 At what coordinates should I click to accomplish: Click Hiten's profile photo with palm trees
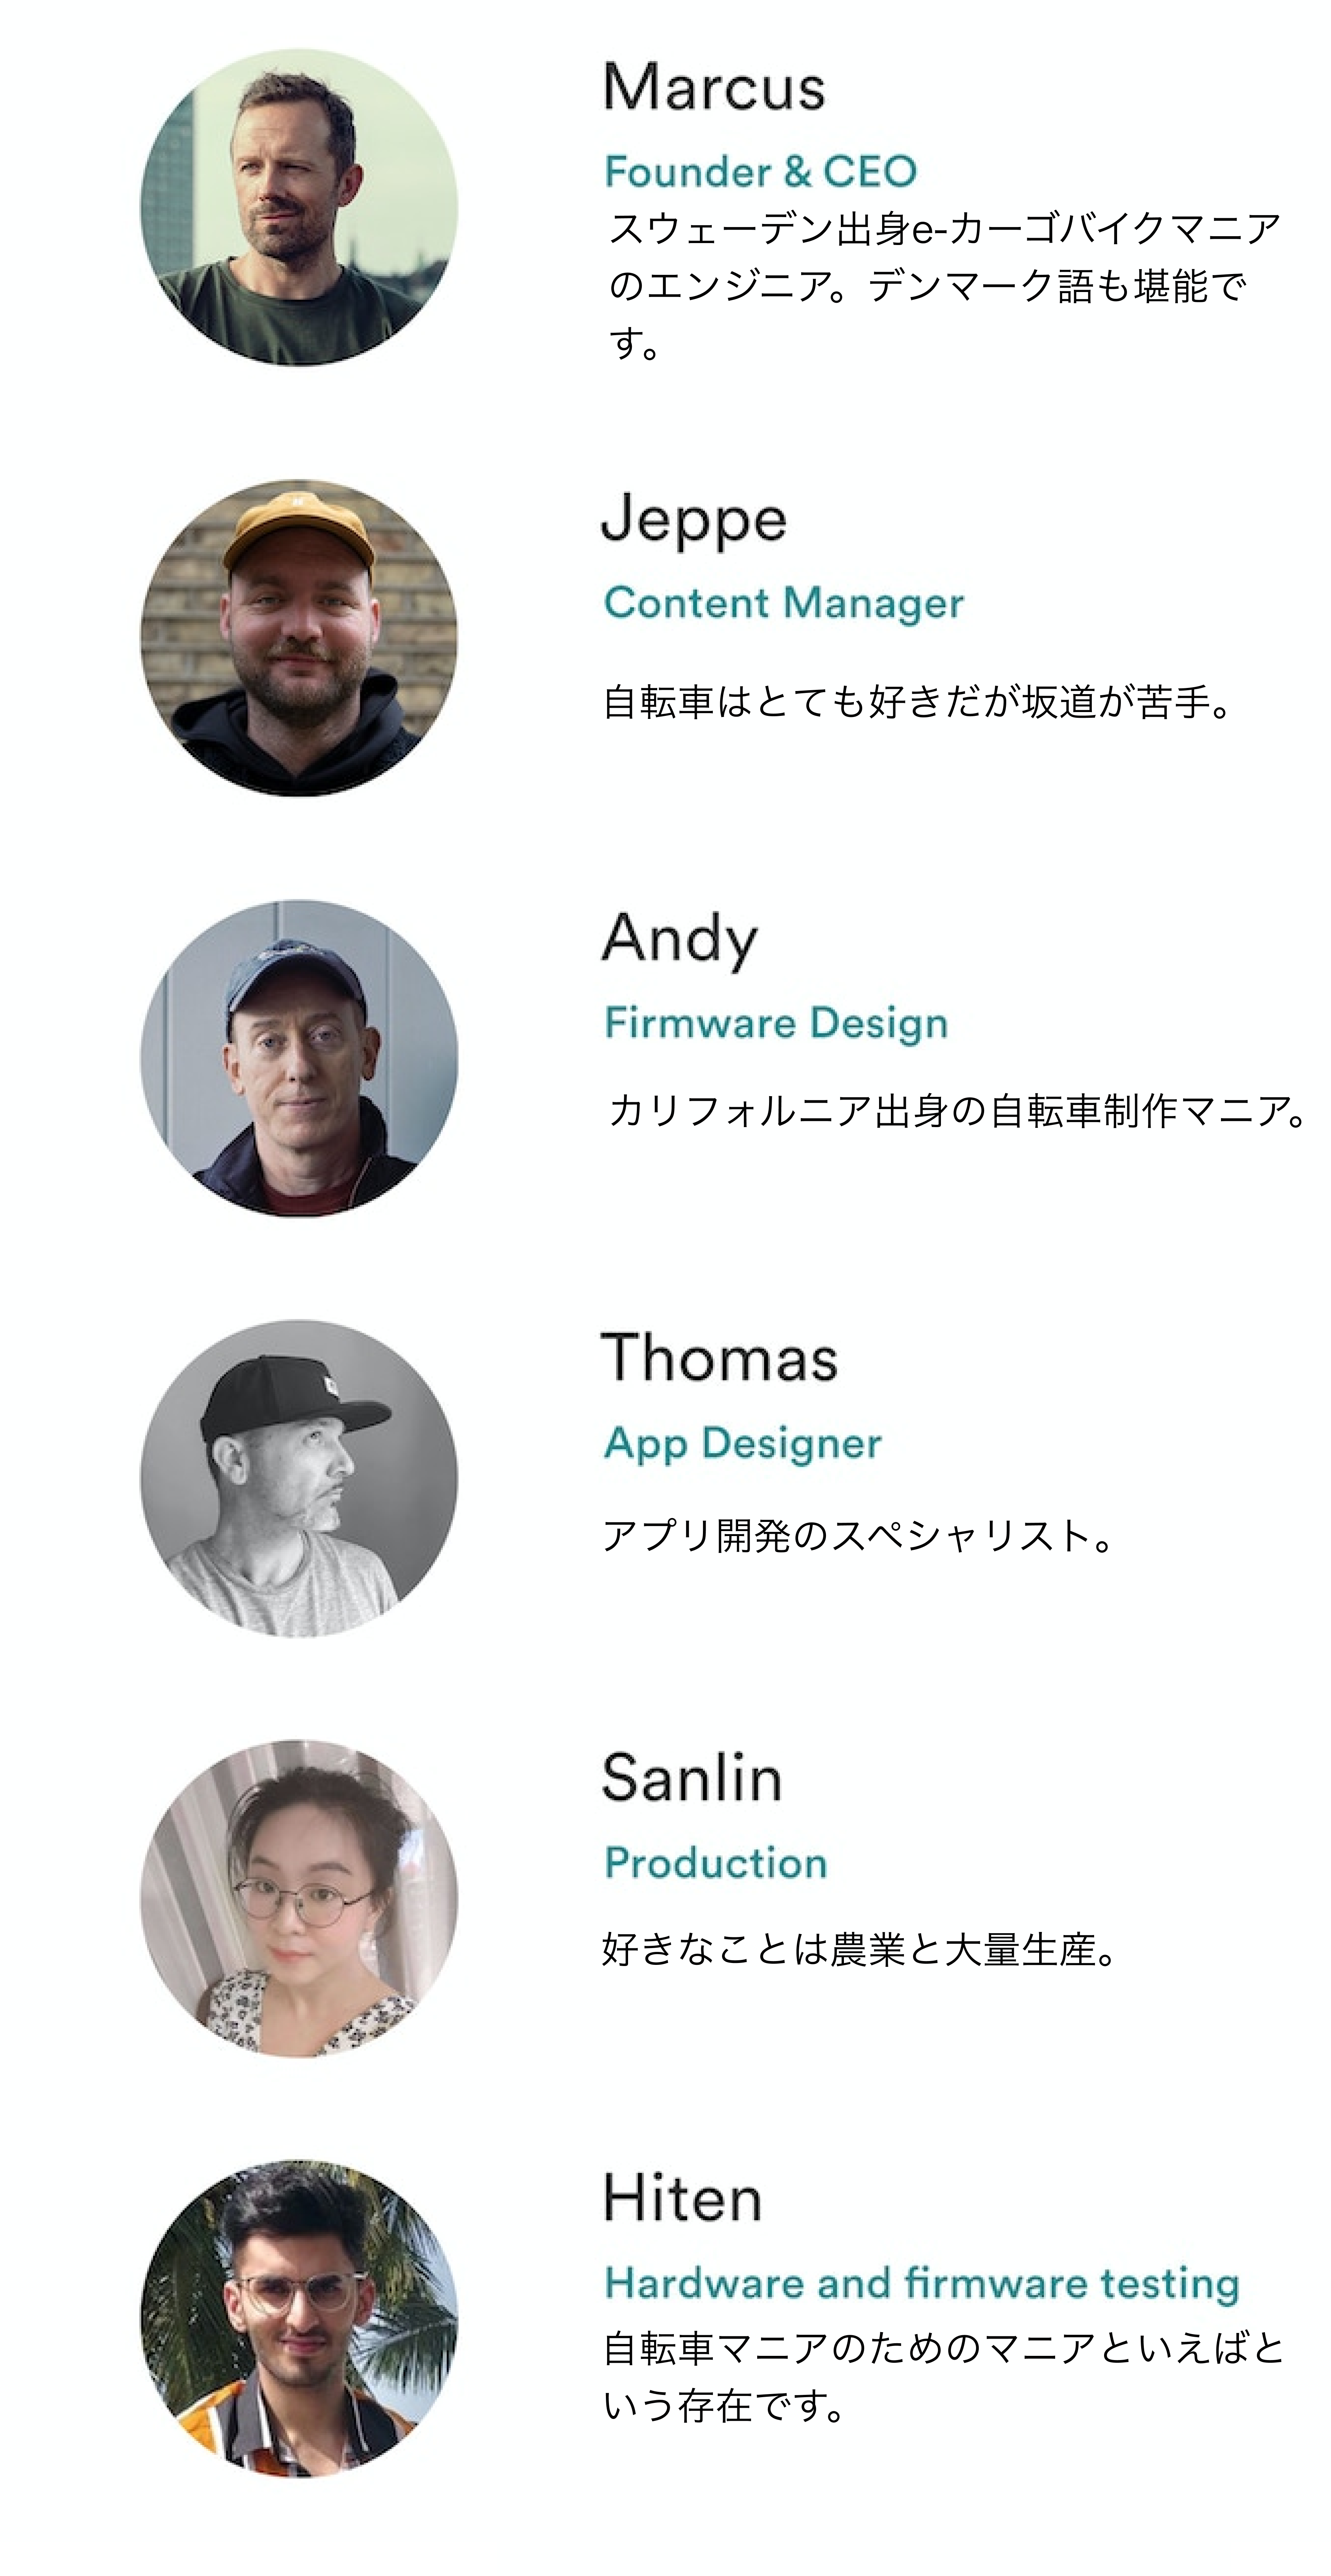[x=299, y=2318]
